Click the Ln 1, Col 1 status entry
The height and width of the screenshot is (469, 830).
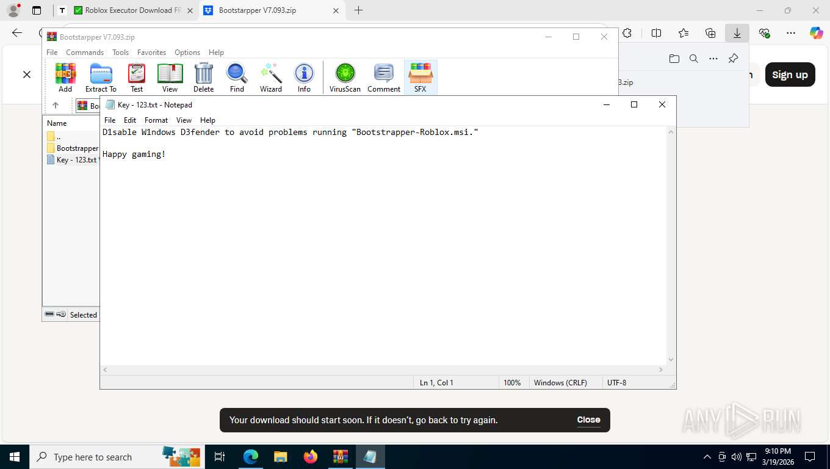(x=436, y=382)
